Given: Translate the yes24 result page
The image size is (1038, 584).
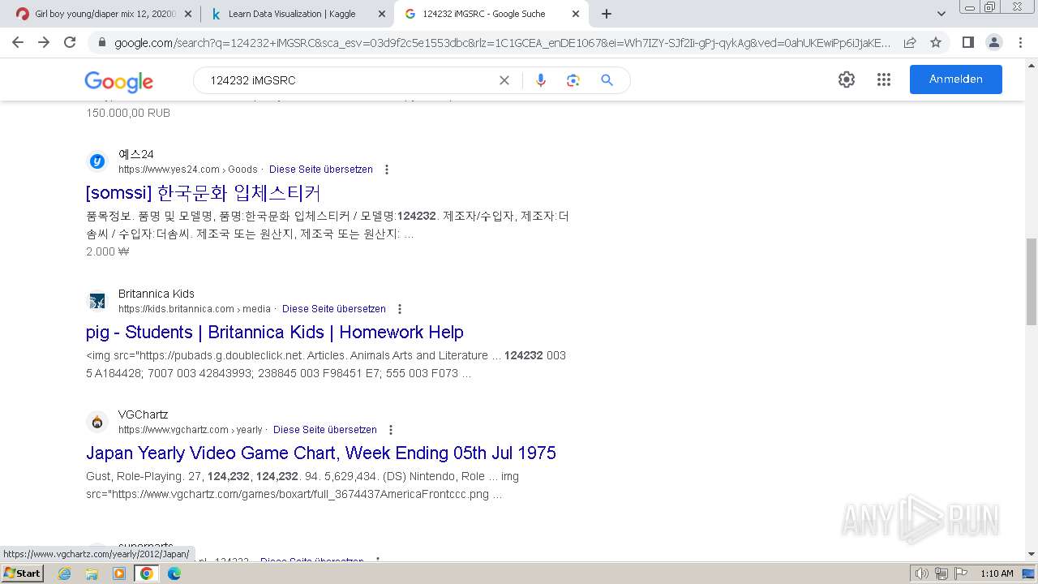Looking at the screenshot, I should [321, 170].
